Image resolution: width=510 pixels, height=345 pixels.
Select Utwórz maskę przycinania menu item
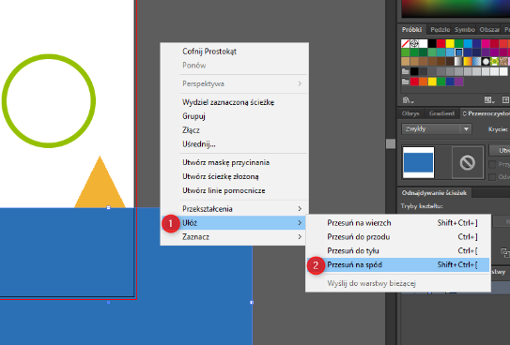[225, 162]
